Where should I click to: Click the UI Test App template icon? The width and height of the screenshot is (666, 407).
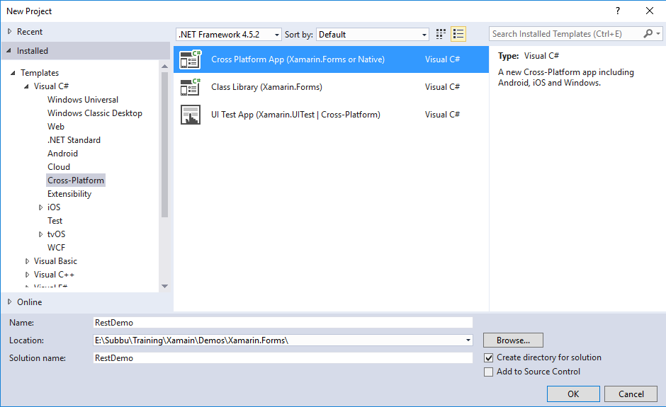pyautogui.click(x=191, y=115)
